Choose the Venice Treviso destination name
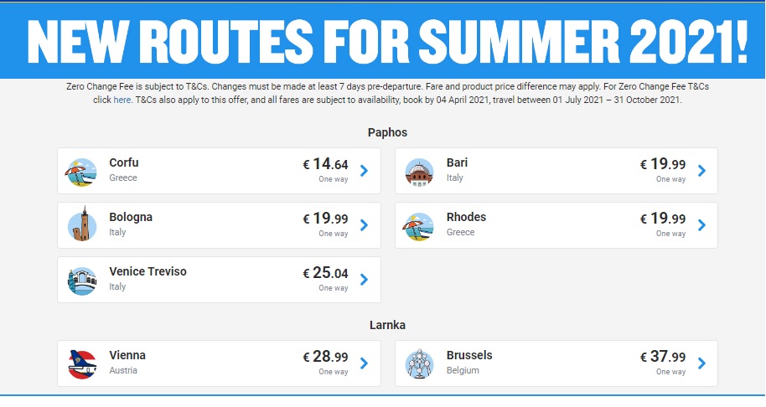This screenshot has height=407, width=766. pos(148,271)
